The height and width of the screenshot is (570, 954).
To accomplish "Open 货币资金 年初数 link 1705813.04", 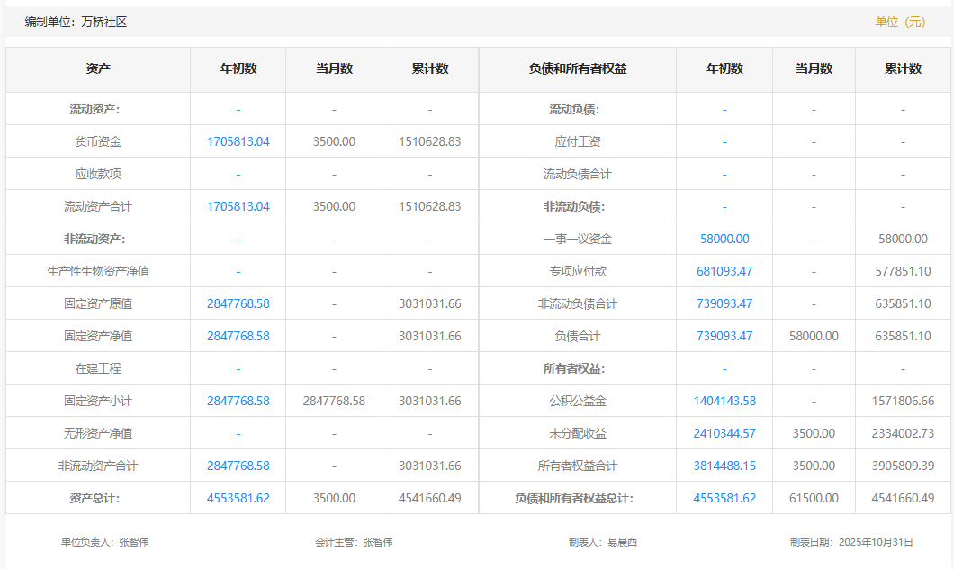I will [x=238, y=141].
